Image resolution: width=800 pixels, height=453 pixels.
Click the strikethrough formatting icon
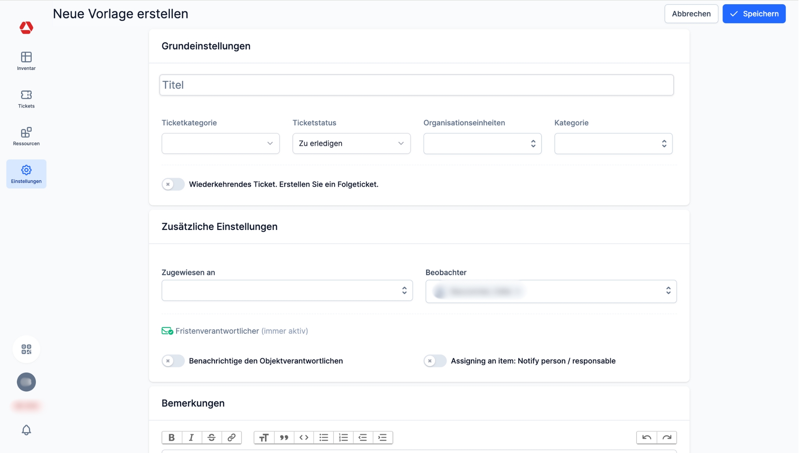211,437
